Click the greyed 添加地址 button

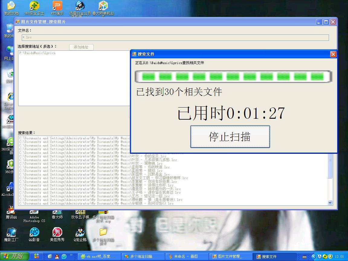coord(81,47)
